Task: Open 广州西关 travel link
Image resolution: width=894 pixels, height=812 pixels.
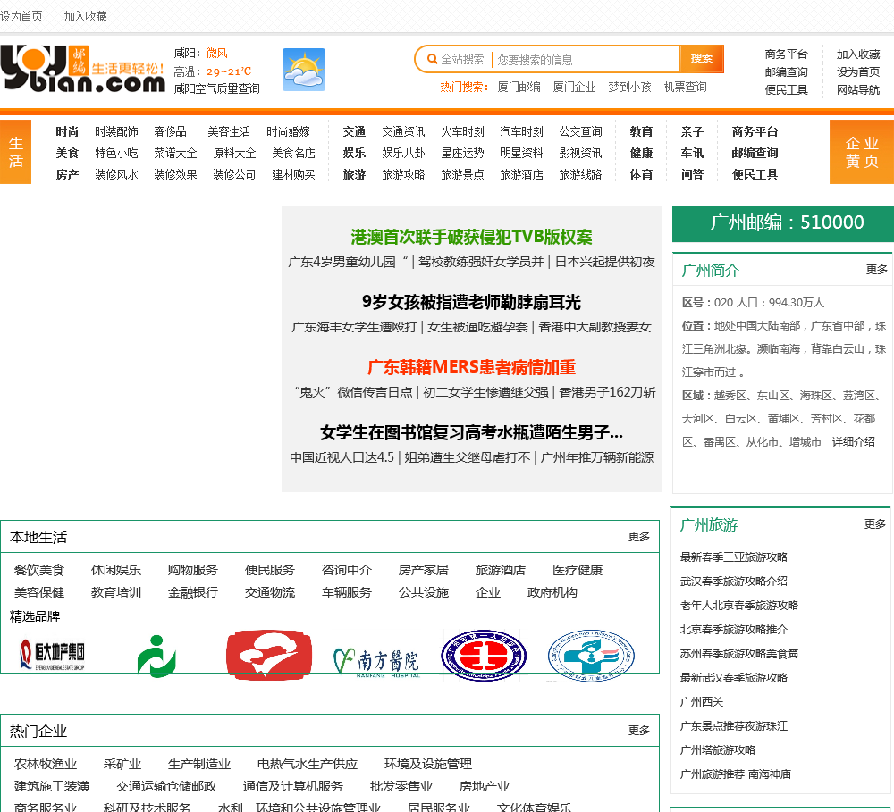Action: [701, 701]
